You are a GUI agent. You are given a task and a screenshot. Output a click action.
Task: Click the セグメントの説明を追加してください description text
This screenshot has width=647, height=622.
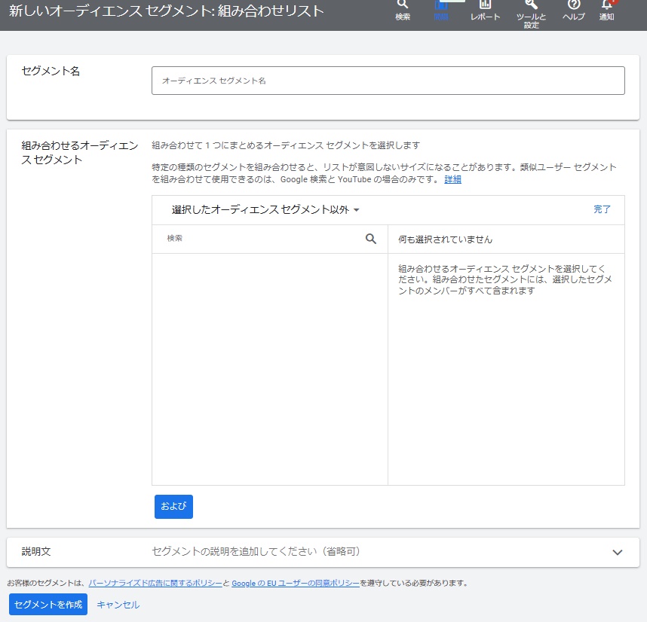click(256, 552)
